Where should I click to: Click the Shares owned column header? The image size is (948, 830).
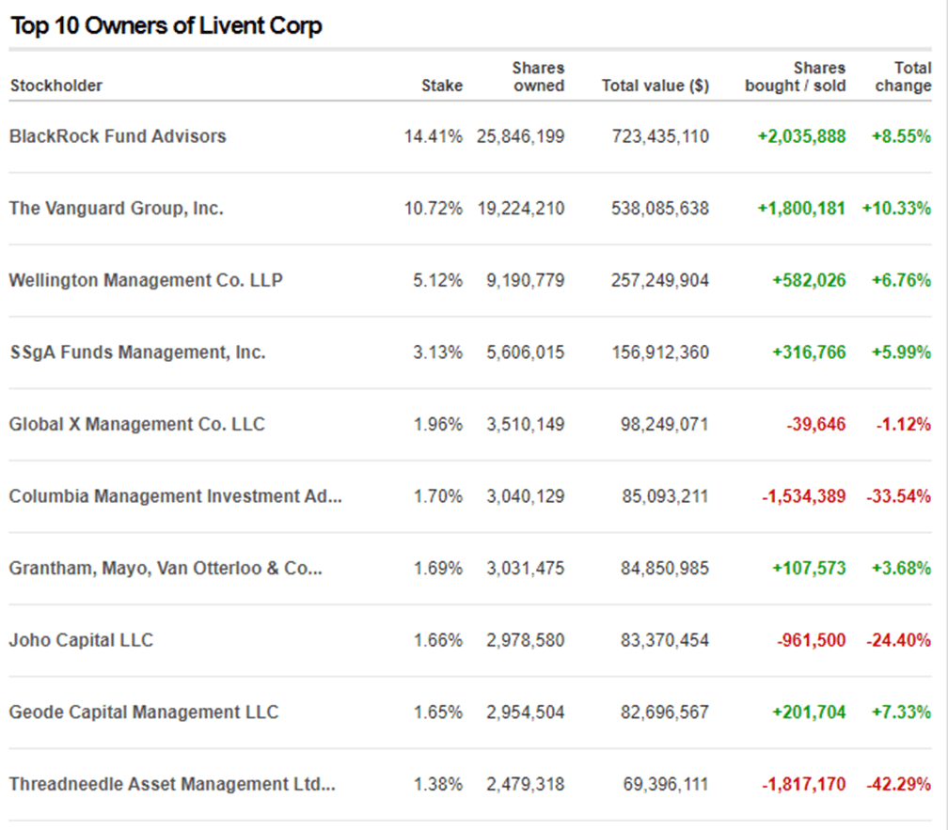coord(538,77)
